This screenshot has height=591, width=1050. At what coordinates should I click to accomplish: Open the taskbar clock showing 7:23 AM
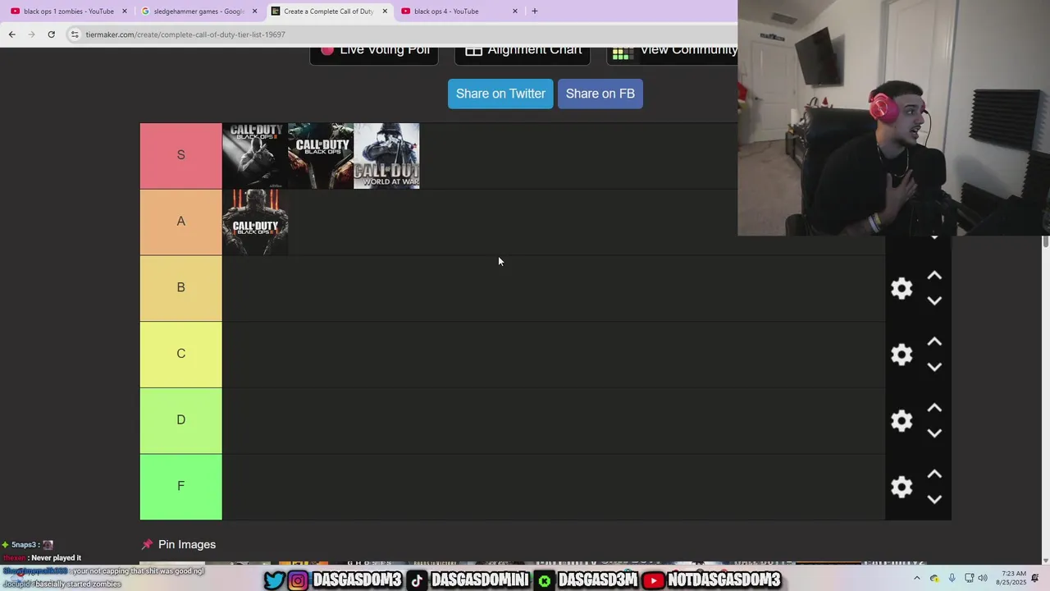(x=1011, y=578)
